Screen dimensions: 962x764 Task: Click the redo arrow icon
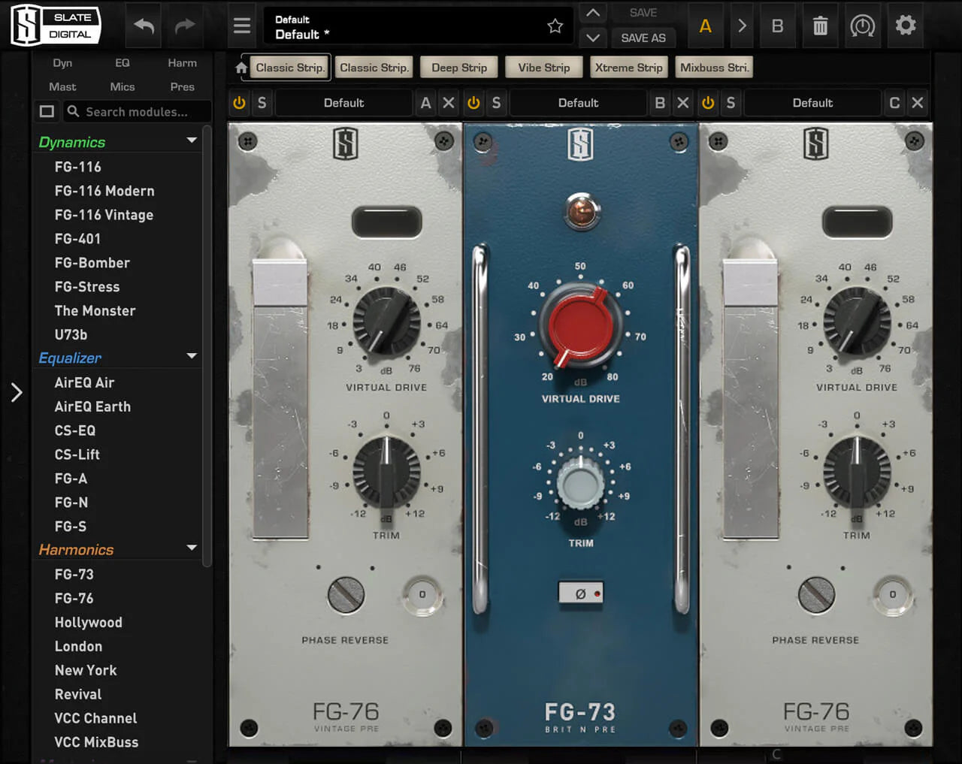185,26
